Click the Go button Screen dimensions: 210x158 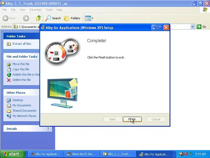(x=201, y=27)
